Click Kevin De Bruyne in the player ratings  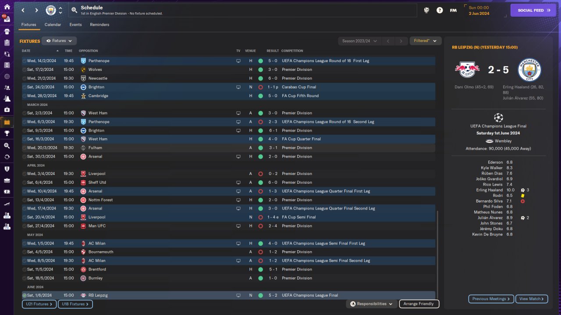coord(488,234)
